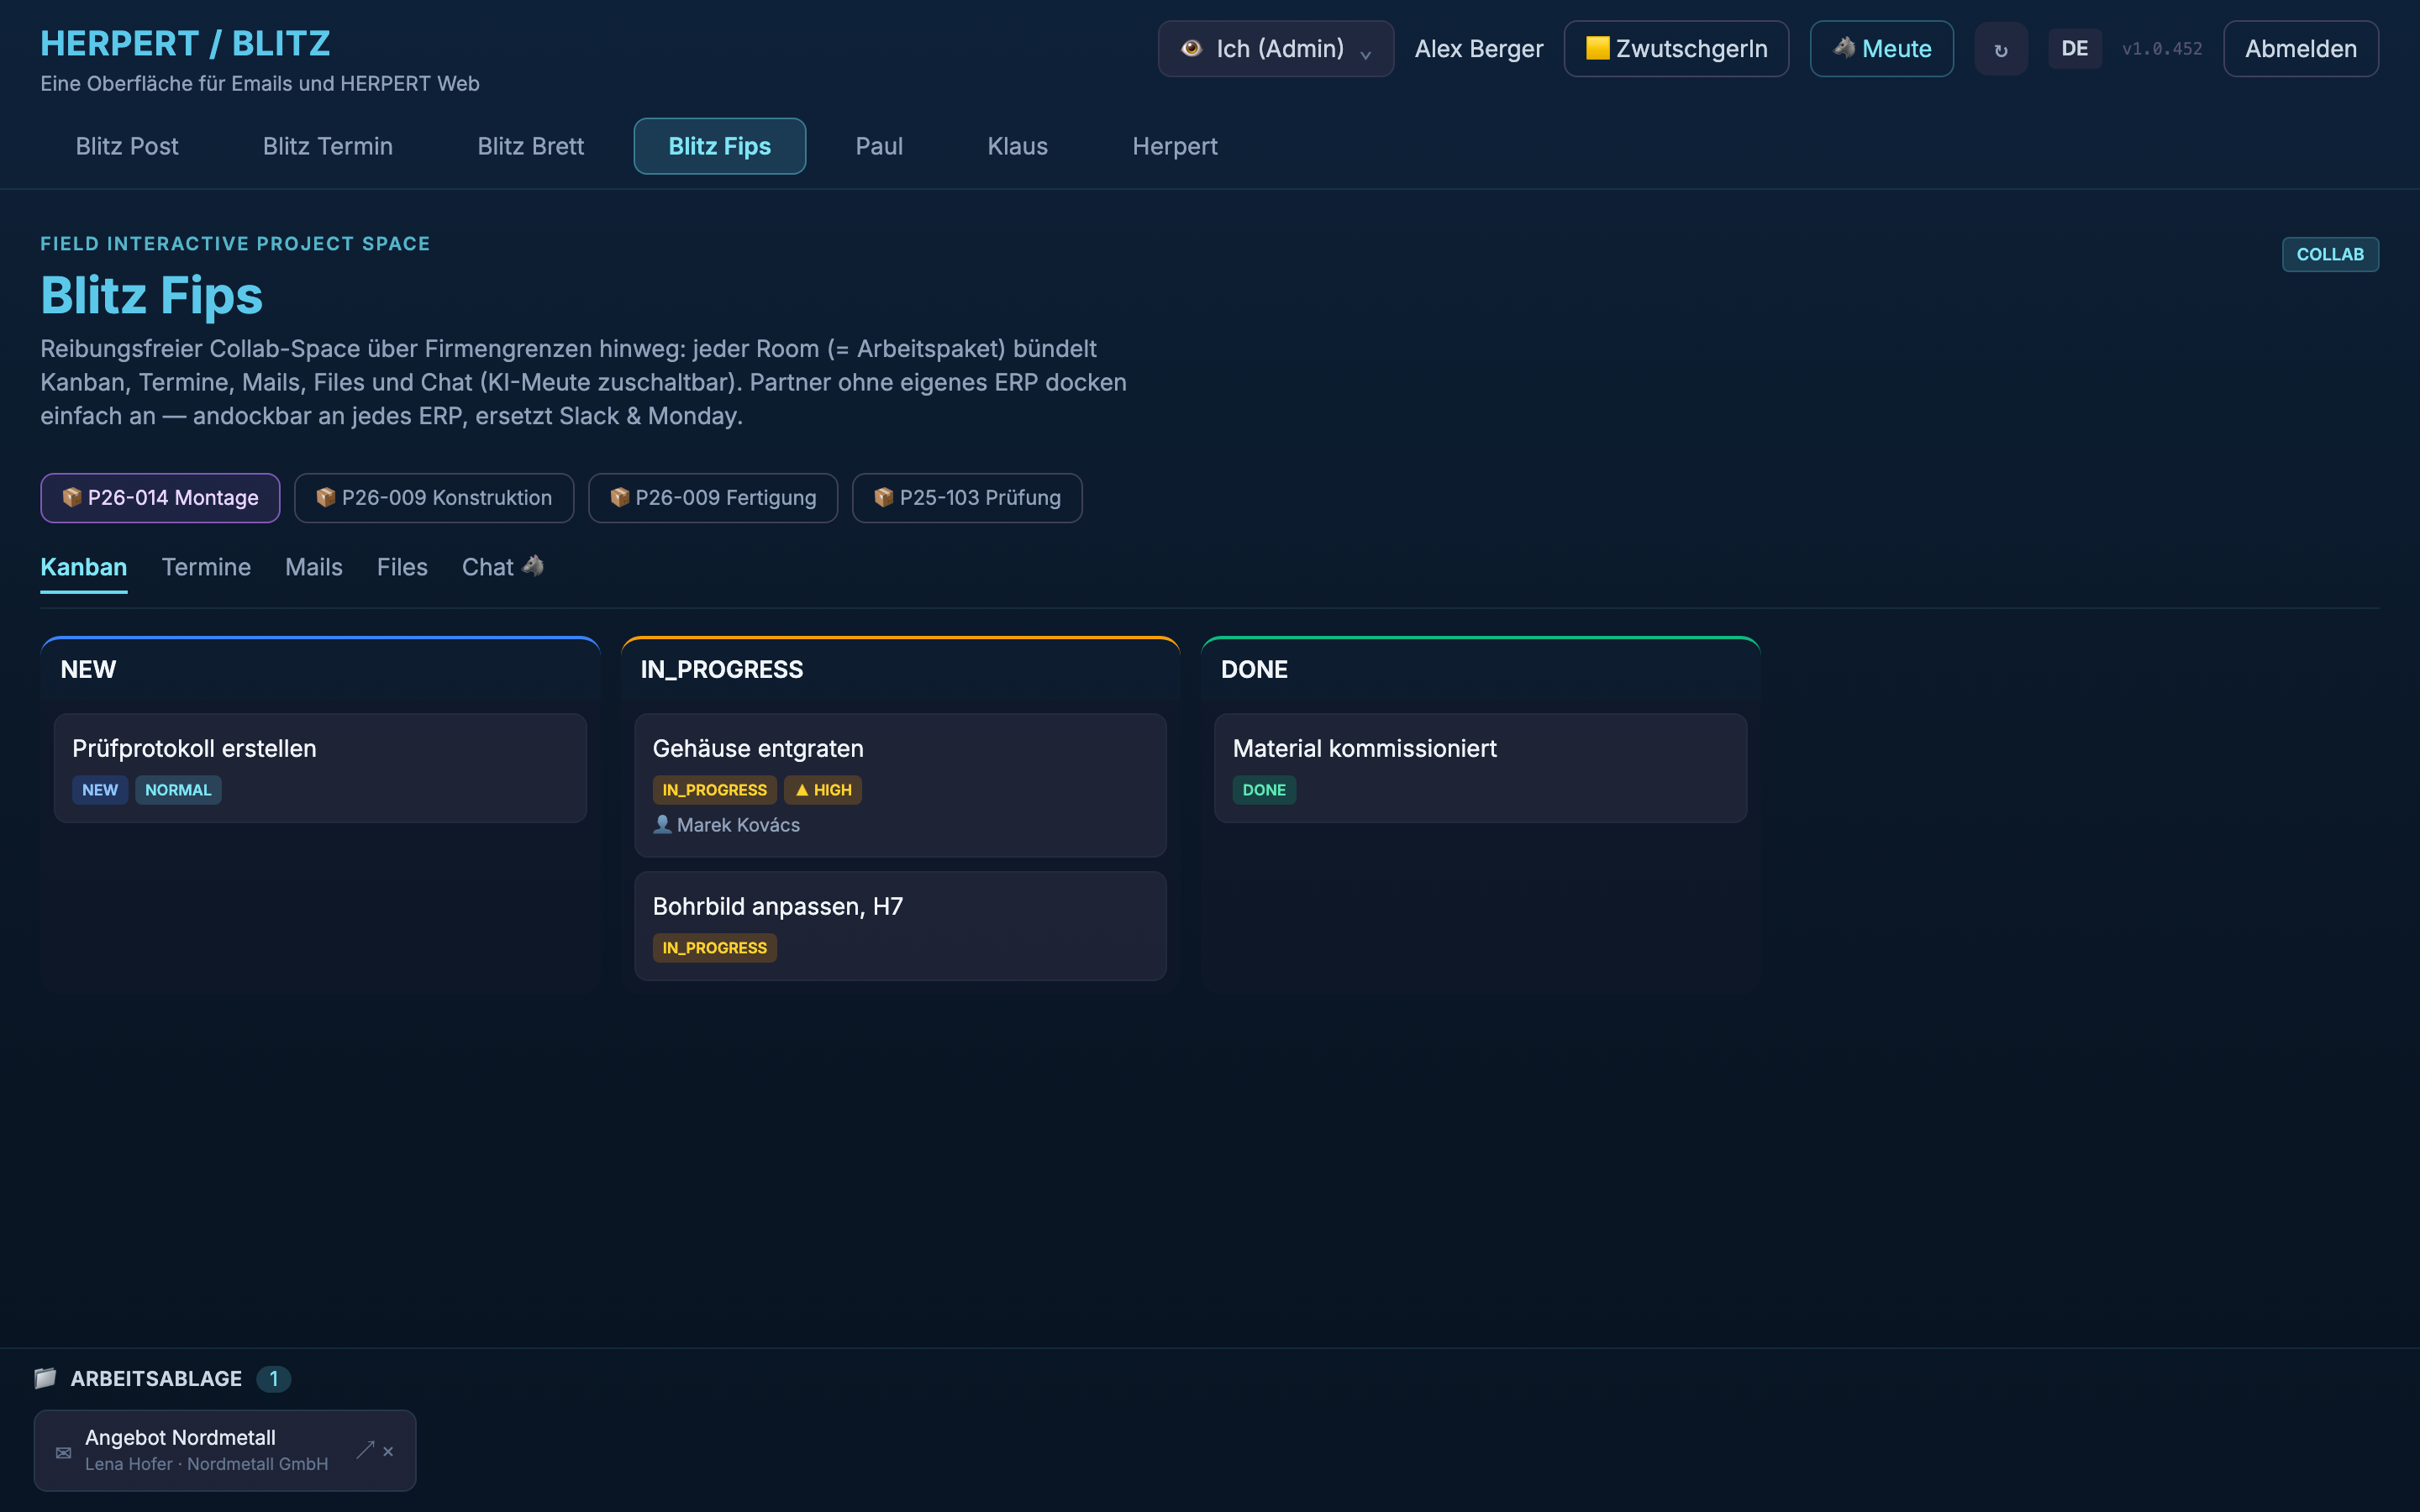The height and width of the screenshot is (1512, 2420).
Task: Click the Alex Berger user name
Action: (x=1478, y=49)
